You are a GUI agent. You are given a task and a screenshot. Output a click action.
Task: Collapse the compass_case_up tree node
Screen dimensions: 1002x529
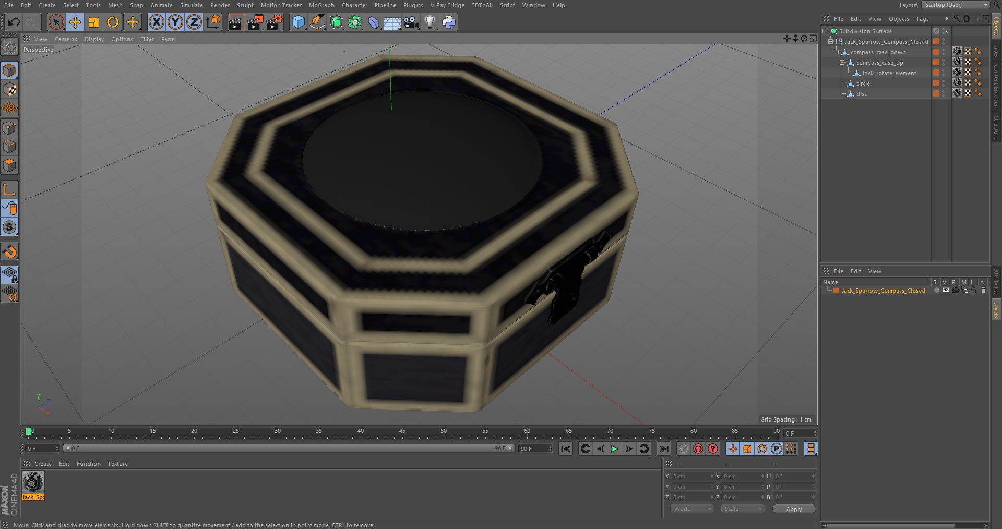[x=842, y=63]
